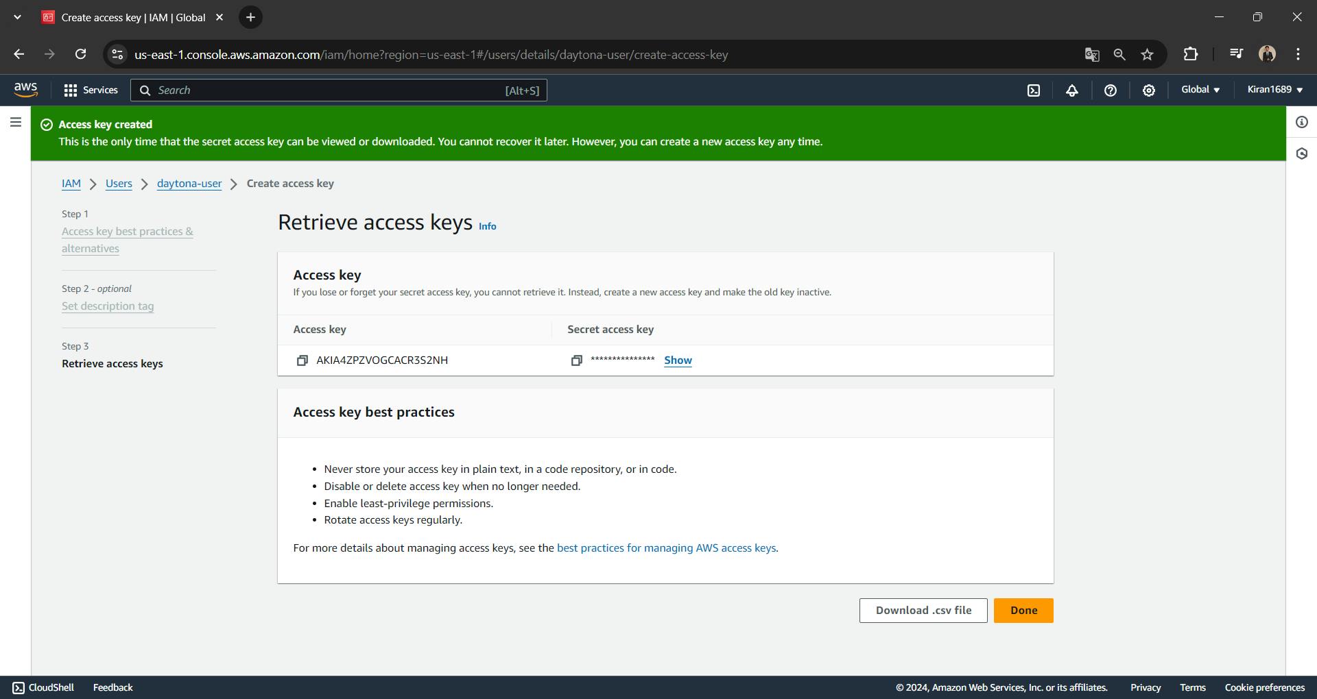Expand the Global region dropdown
Viewport: 1317px width, 699px height.
click(x=1200, y=90)
